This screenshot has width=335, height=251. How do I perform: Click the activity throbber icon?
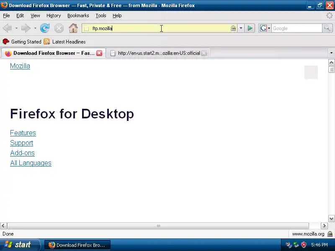point(330,15)
